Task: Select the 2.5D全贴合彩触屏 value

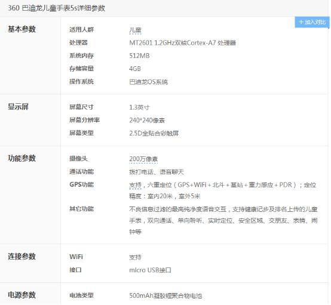Action: 154,133
